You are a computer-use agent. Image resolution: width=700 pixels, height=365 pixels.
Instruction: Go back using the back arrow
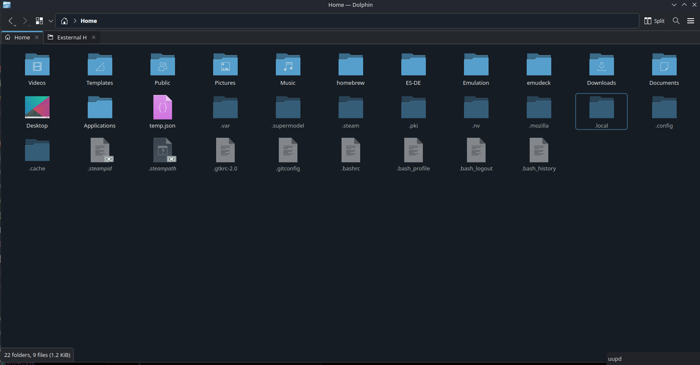tap(11, 21)
